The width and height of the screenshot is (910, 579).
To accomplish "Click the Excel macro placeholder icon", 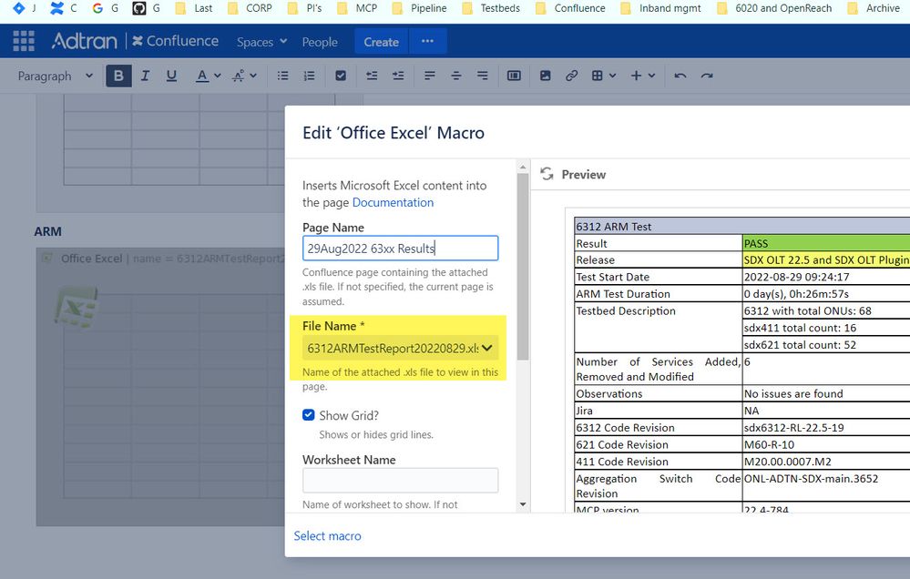I will click(76, 306).
